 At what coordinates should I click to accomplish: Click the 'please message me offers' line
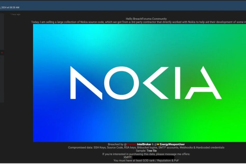pos(146,154)
